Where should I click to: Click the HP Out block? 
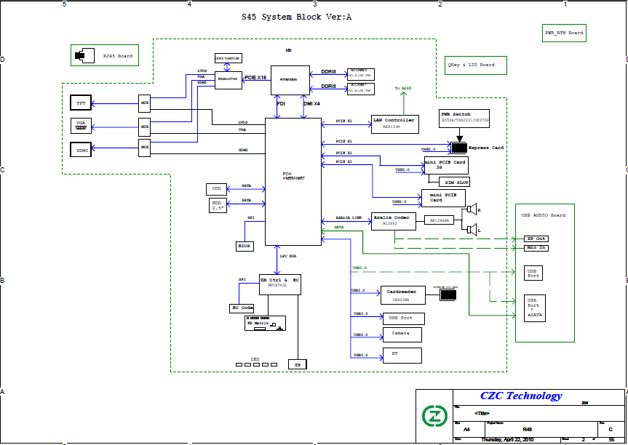[536, 239]
